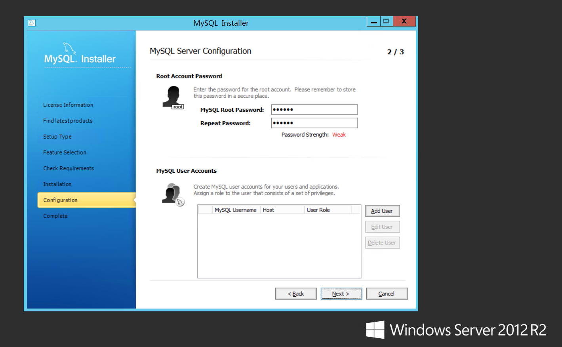Select the highlighted Configuration step
Viewport: 562px width, 347px height.
point(87,200)
